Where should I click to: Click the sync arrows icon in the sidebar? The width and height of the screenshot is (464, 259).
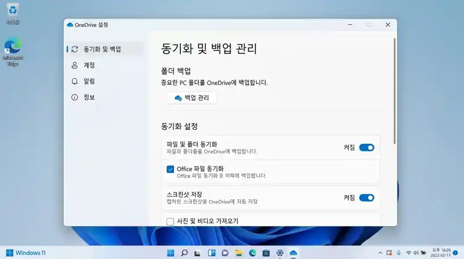click(x=75, y=49)
